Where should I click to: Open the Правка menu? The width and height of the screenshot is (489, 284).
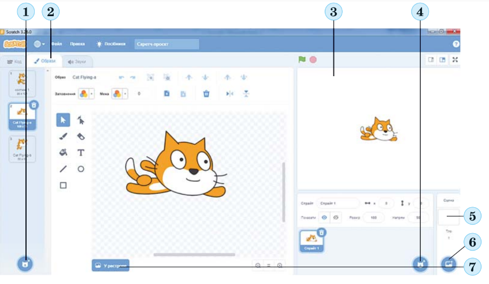coord(77,44)
